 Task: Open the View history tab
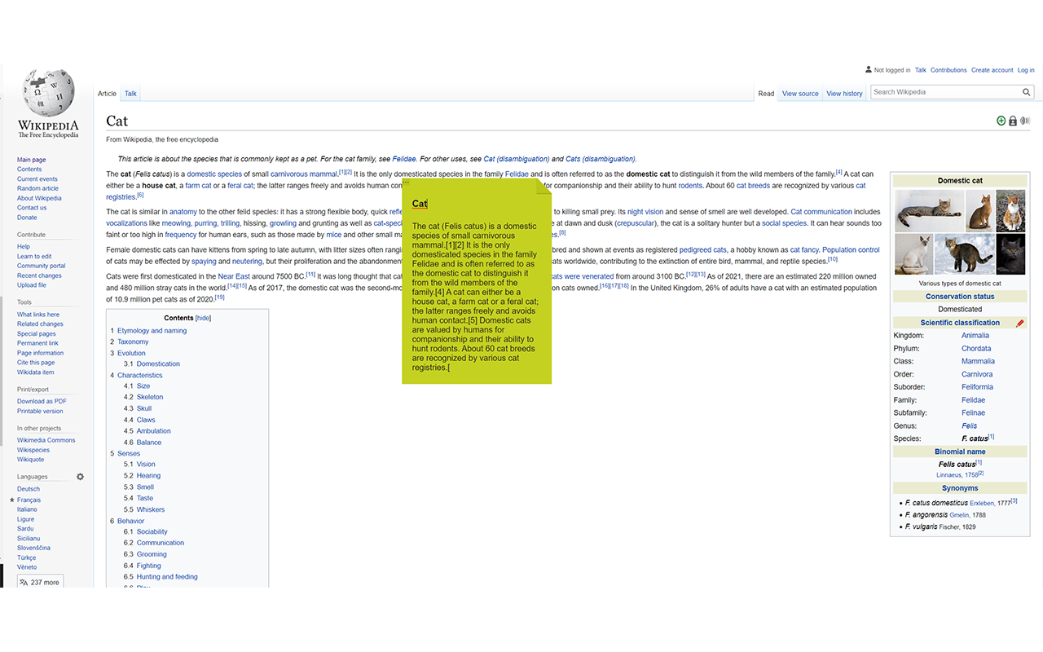click(844, 94)
